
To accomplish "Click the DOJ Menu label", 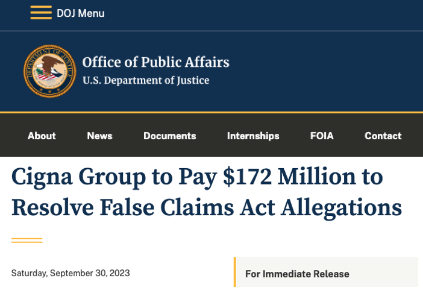I will [80, 13].
